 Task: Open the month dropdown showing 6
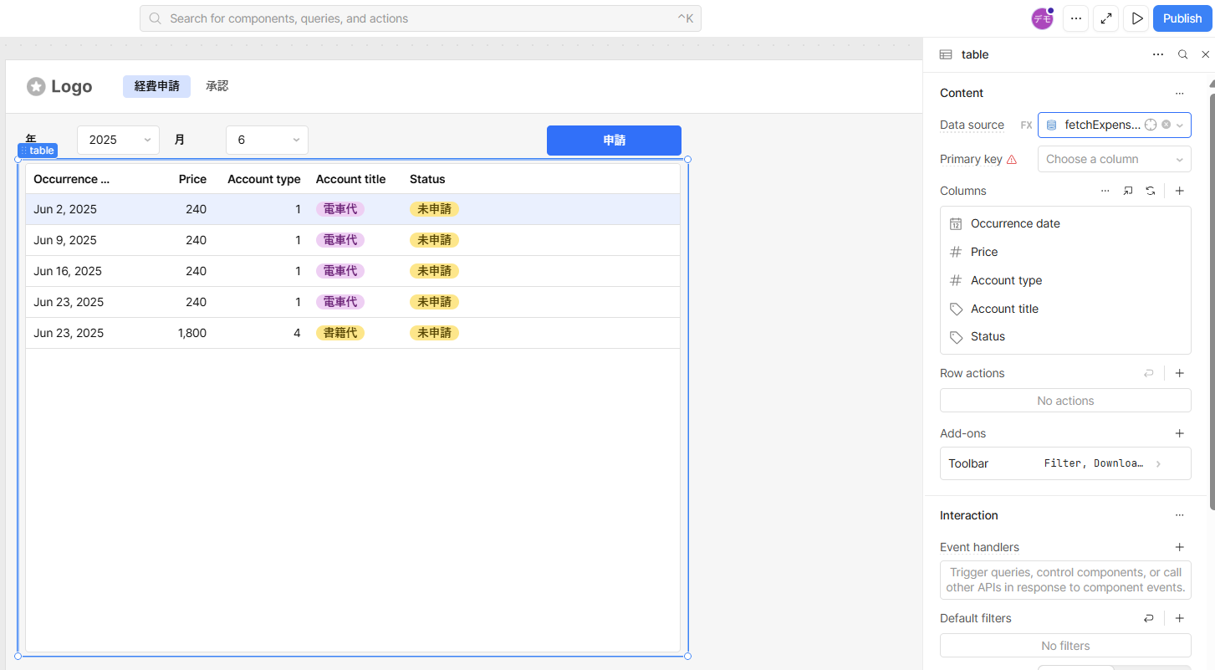pyautogui.click(x=267, y=140)
